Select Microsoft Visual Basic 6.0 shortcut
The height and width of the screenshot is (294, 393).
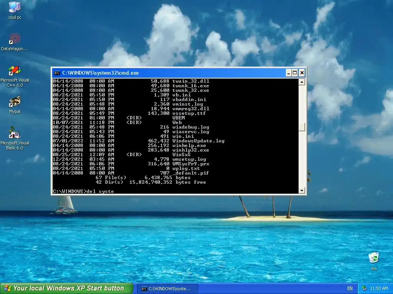tap(15, 138)
